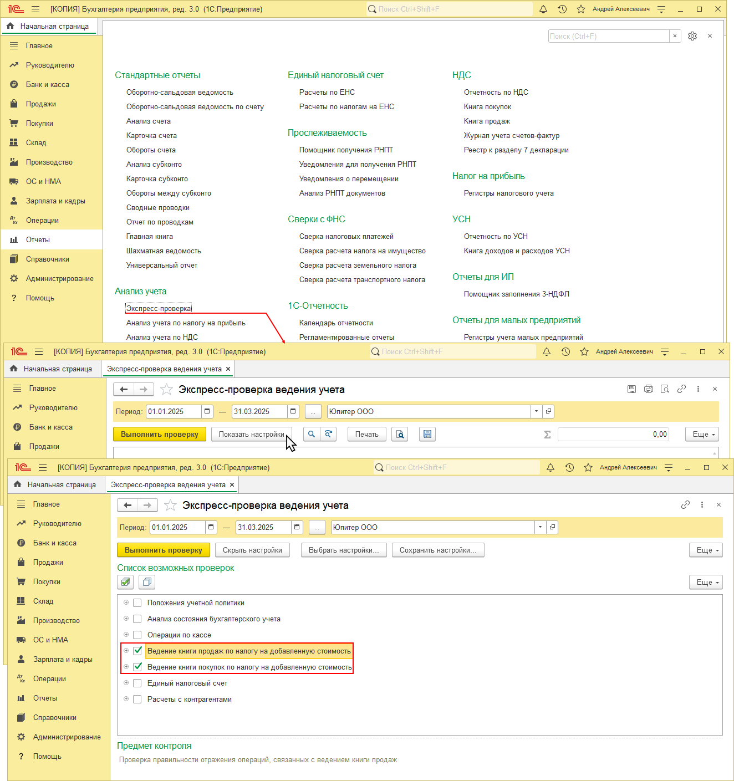
Task: Enable the Анализ состояния бухгалтерского учета checkbox
Action: coord(137,619)
